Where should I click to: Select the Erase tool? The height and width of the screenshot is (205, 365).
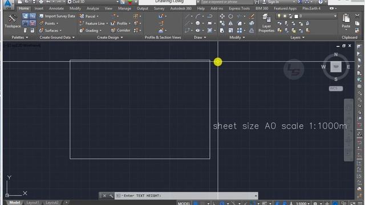click(x=252, y=17)
